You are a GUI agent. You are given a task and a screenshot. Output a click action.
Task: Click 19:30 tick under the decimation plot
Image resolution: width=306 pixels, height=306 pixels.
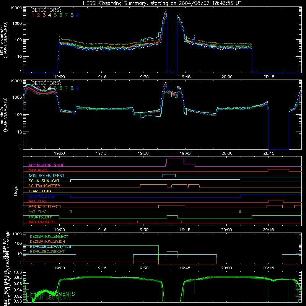tap(143, 268)
